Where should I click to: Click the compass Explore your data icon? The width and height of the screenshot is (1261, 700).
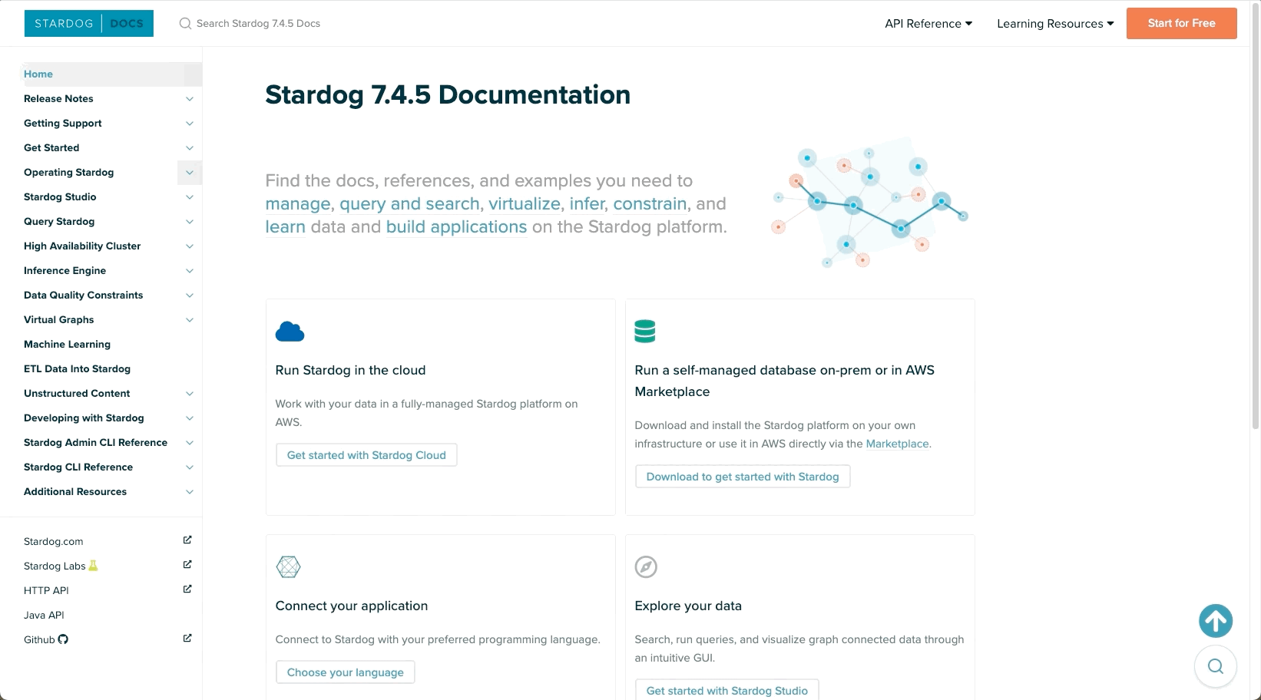646,567
